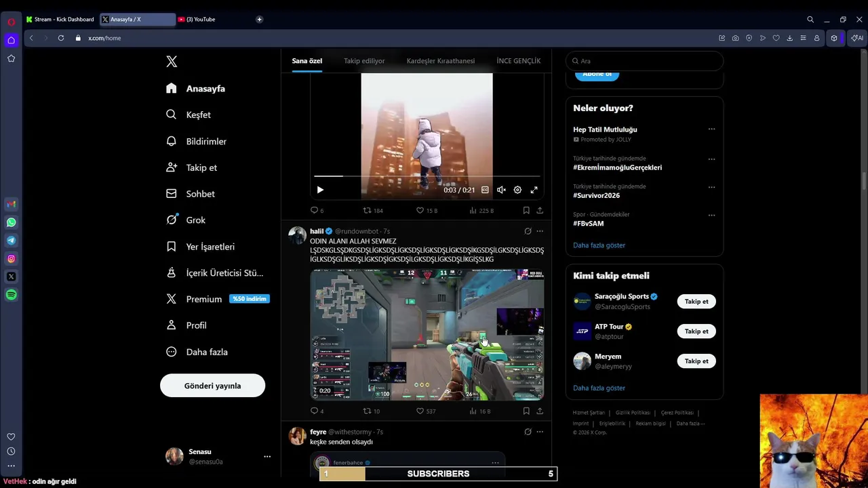Switch to İNCE GENÇLİK tab
Image resolution: width=868 pixels, height=488 pixels.
pyautogui.click(x=519, y=61)
